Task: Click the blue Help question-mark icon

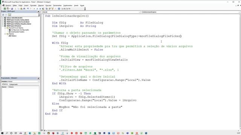Action: click(x=59, y=9)
